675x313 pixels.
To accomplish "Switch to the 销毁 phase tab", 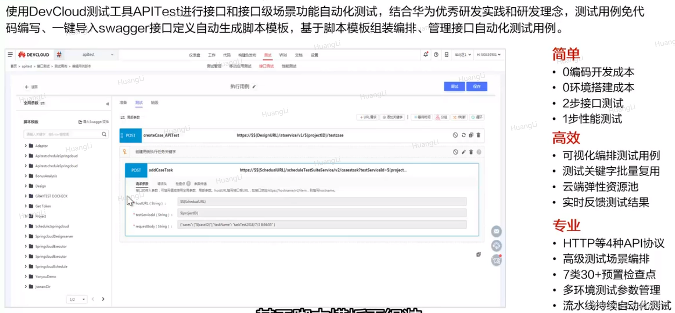I will click(x=154, y=103).
